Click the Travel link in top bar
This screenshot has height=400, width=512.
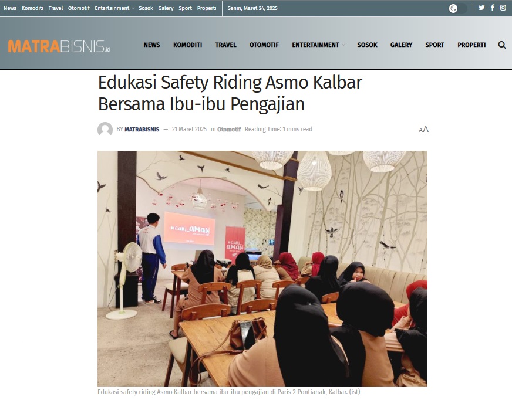pyautogui.click(x=56, y=8)
